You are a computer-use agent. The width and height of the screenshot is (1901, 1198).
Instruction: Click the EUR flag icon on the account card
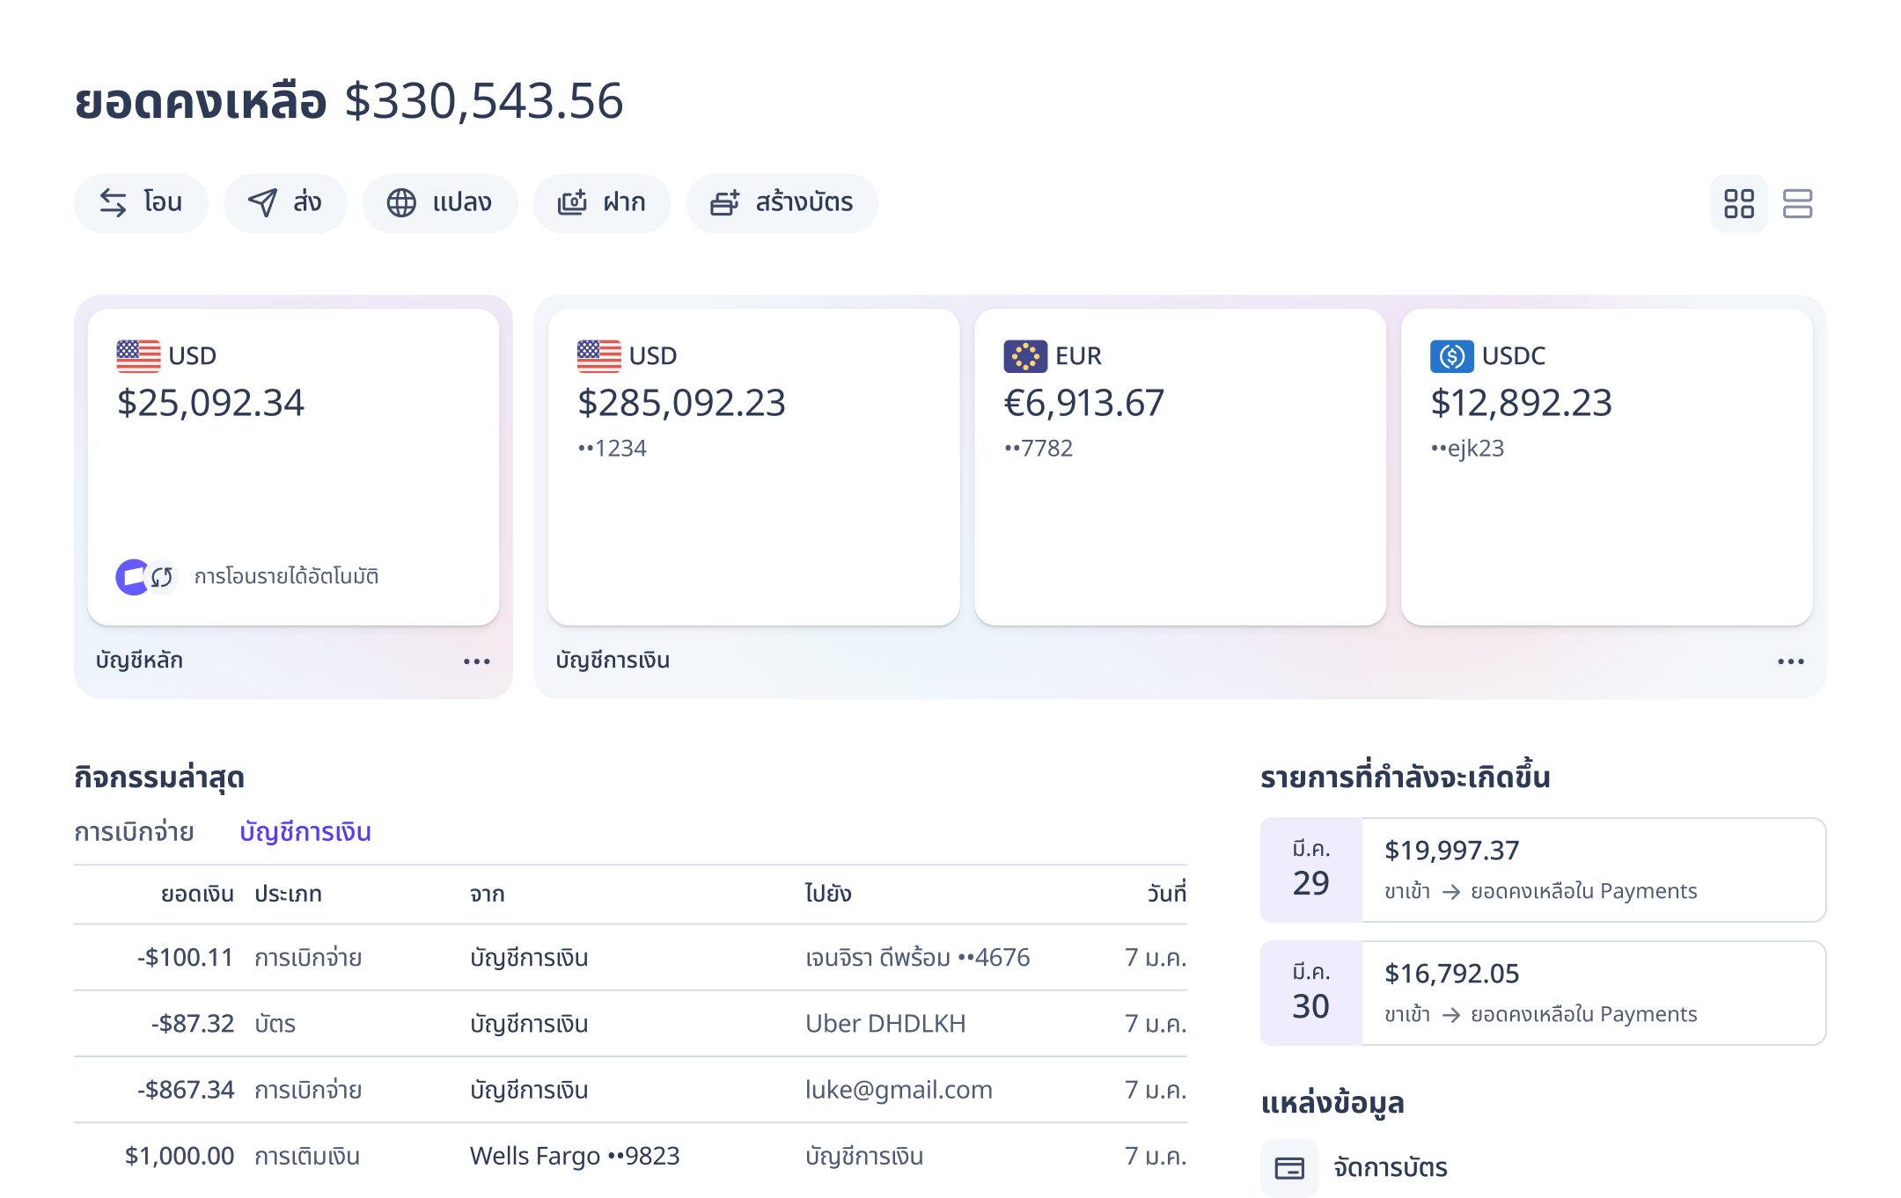(1025, 355)
